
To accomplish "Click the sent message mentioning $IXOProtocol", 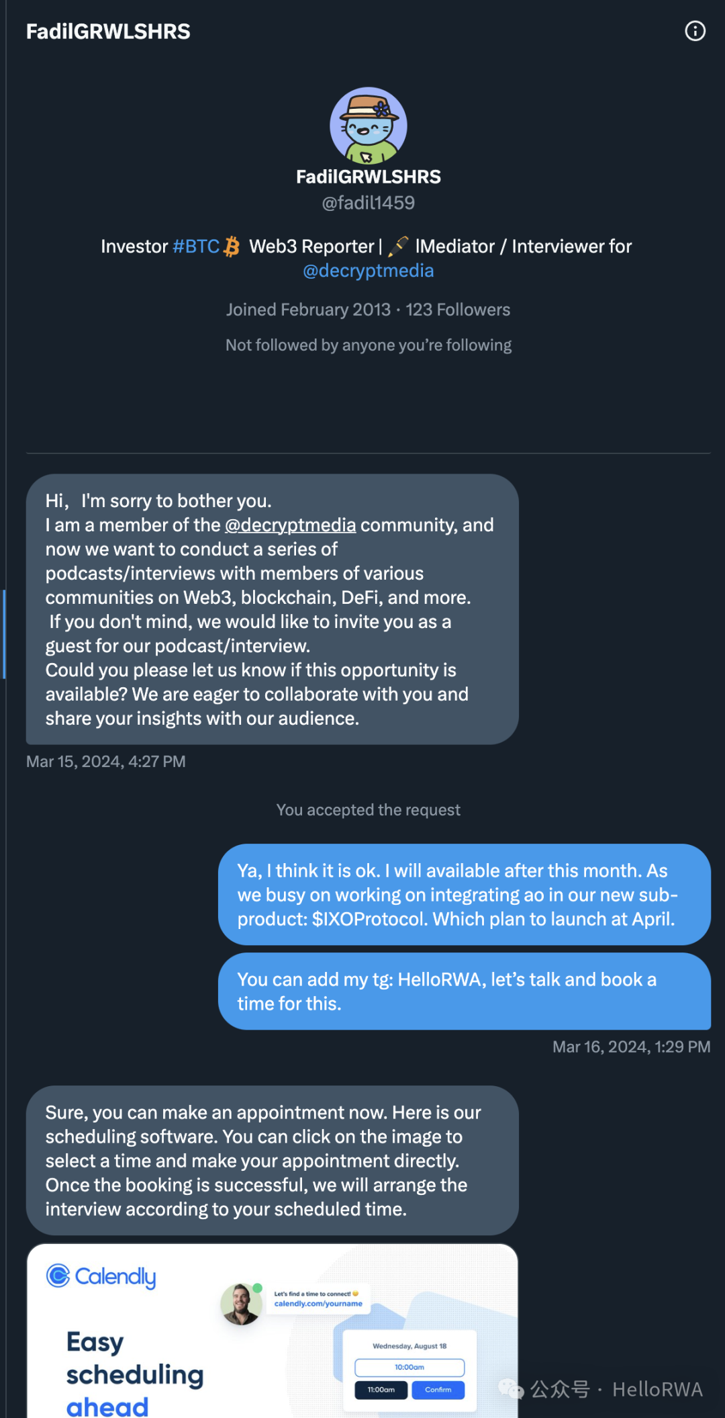I will click(464, 895).
